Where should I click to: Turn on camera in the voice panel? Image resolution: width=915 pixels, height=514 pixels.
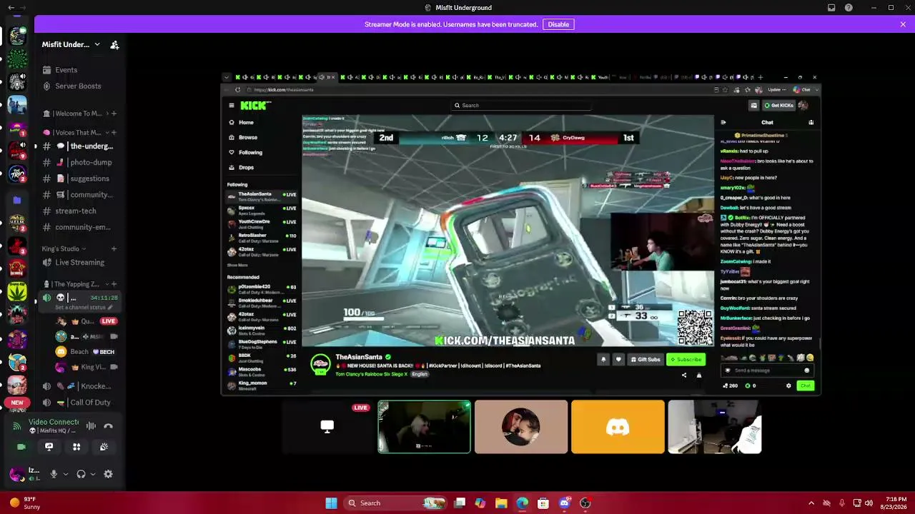[x=21, y=447]
